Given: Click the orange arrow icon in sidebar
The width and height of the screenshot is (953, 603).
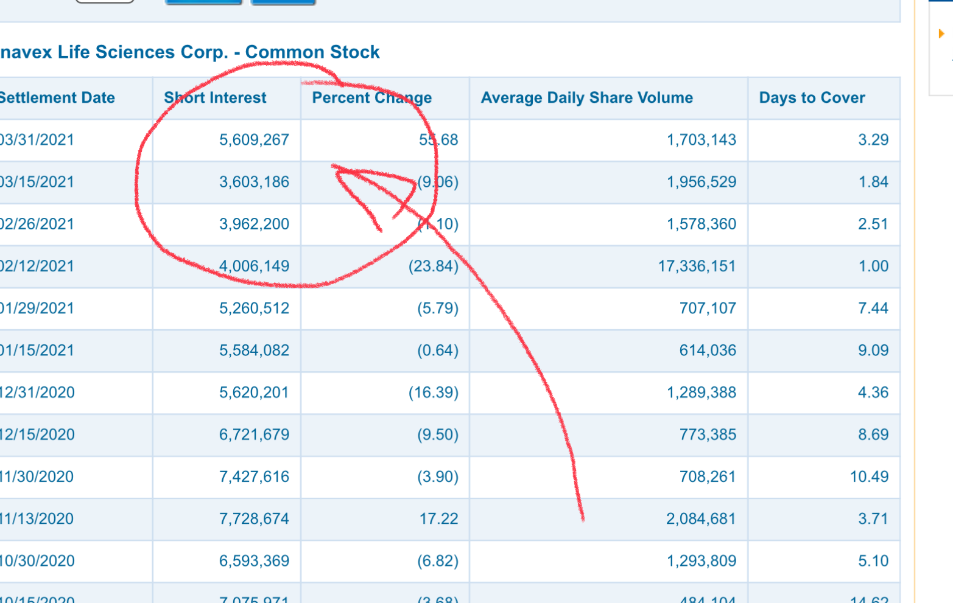Looking at the screenshot, I should (x=941, y=33).
